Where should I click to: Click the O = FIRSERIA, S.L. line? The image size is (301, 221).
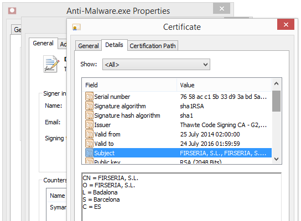pyautogui.click(x=109, y=185)
